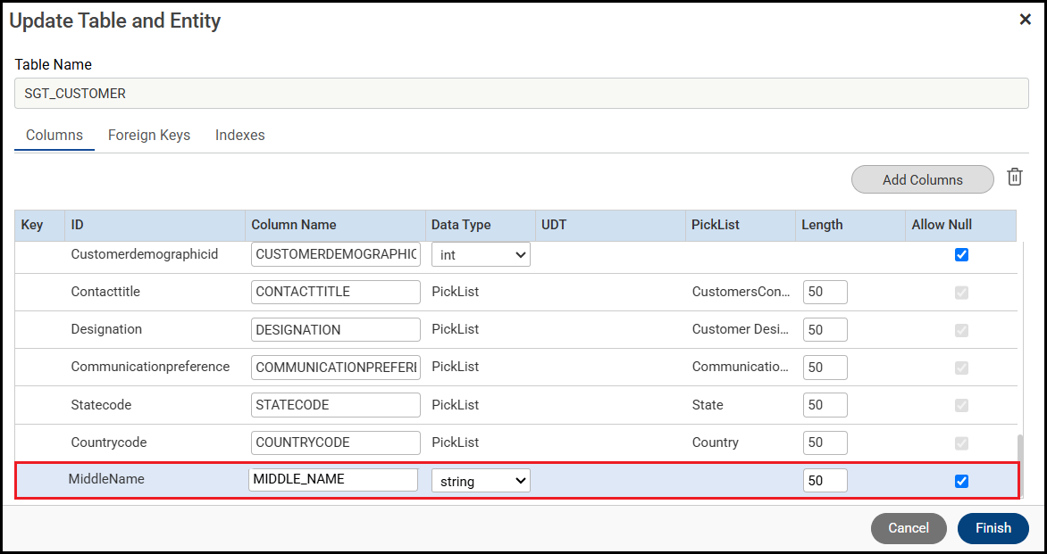Toggle Allow Null for MiddleName row

pos(961,481)
